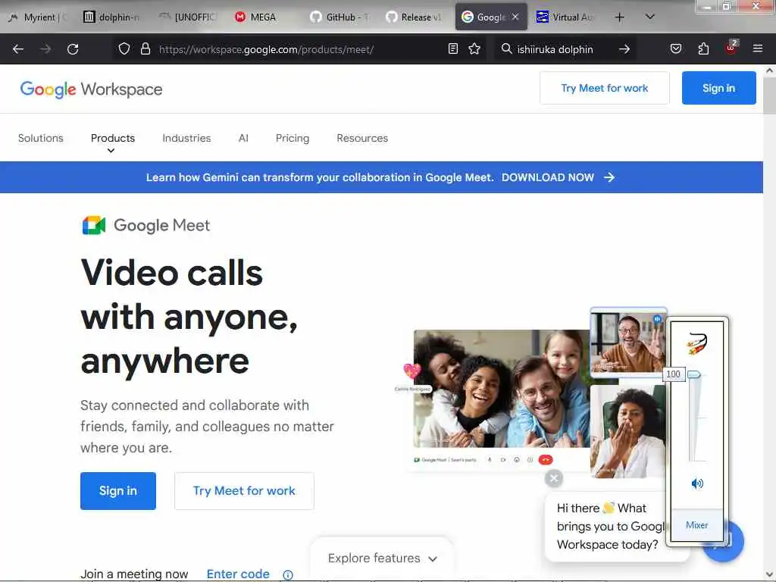
Task: Bookmark this page with the star
Action: pyautogui.click(x=474, y=48)
